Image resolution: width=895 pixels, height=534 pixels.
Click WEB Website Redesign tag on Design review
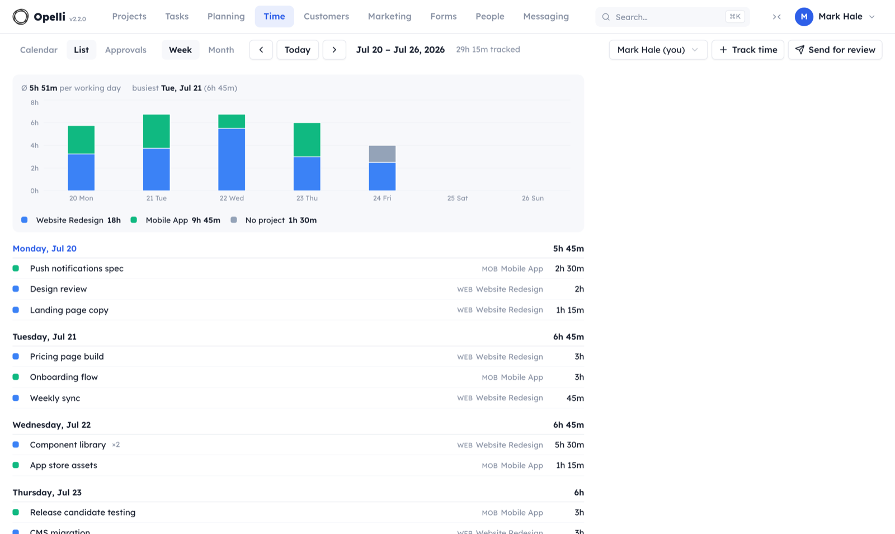[500, 289]
